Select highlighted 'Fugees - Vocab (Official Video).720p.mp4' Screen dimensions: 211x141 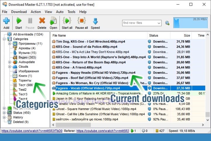click(88, 88)
